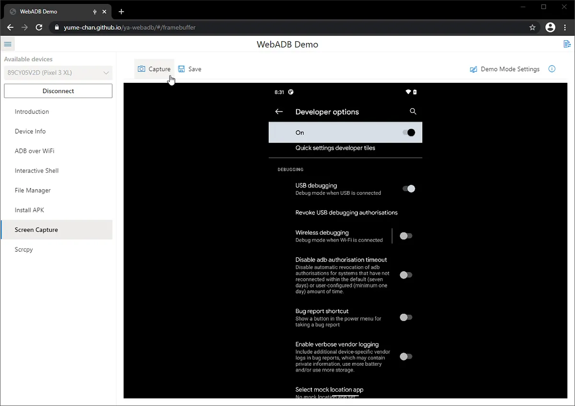Switch to the WebADB Demo browser tab
575x406 pixels.
click(x=38, y=11)
